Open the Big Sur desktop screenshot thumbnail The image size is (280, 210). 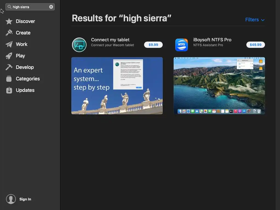pos(219,86)
